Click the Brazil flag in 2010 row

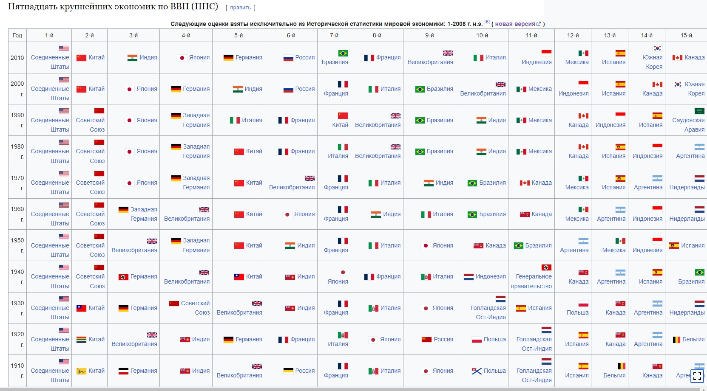coord(343,53)
